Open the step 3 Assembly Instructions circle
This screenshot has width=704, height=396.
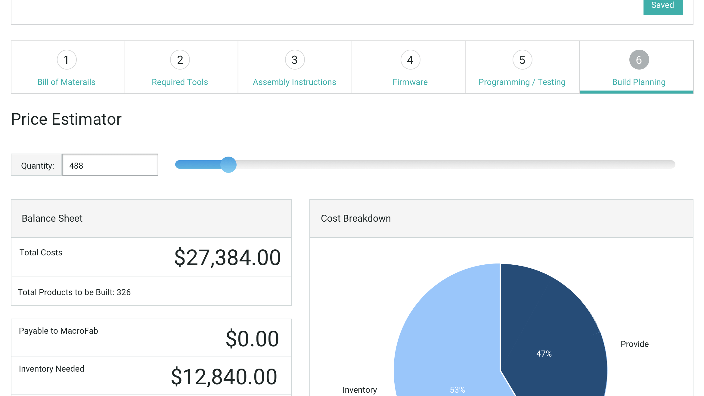pos(294,60)
